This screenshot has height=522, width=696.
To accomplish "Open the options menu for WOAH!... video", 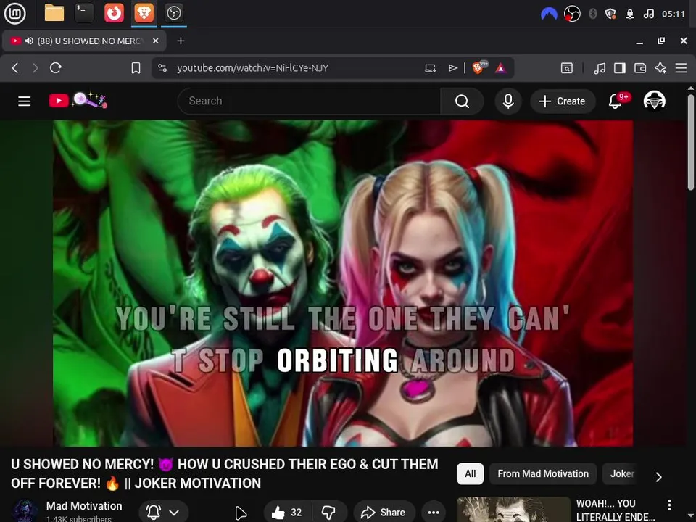I will (669, 505).
